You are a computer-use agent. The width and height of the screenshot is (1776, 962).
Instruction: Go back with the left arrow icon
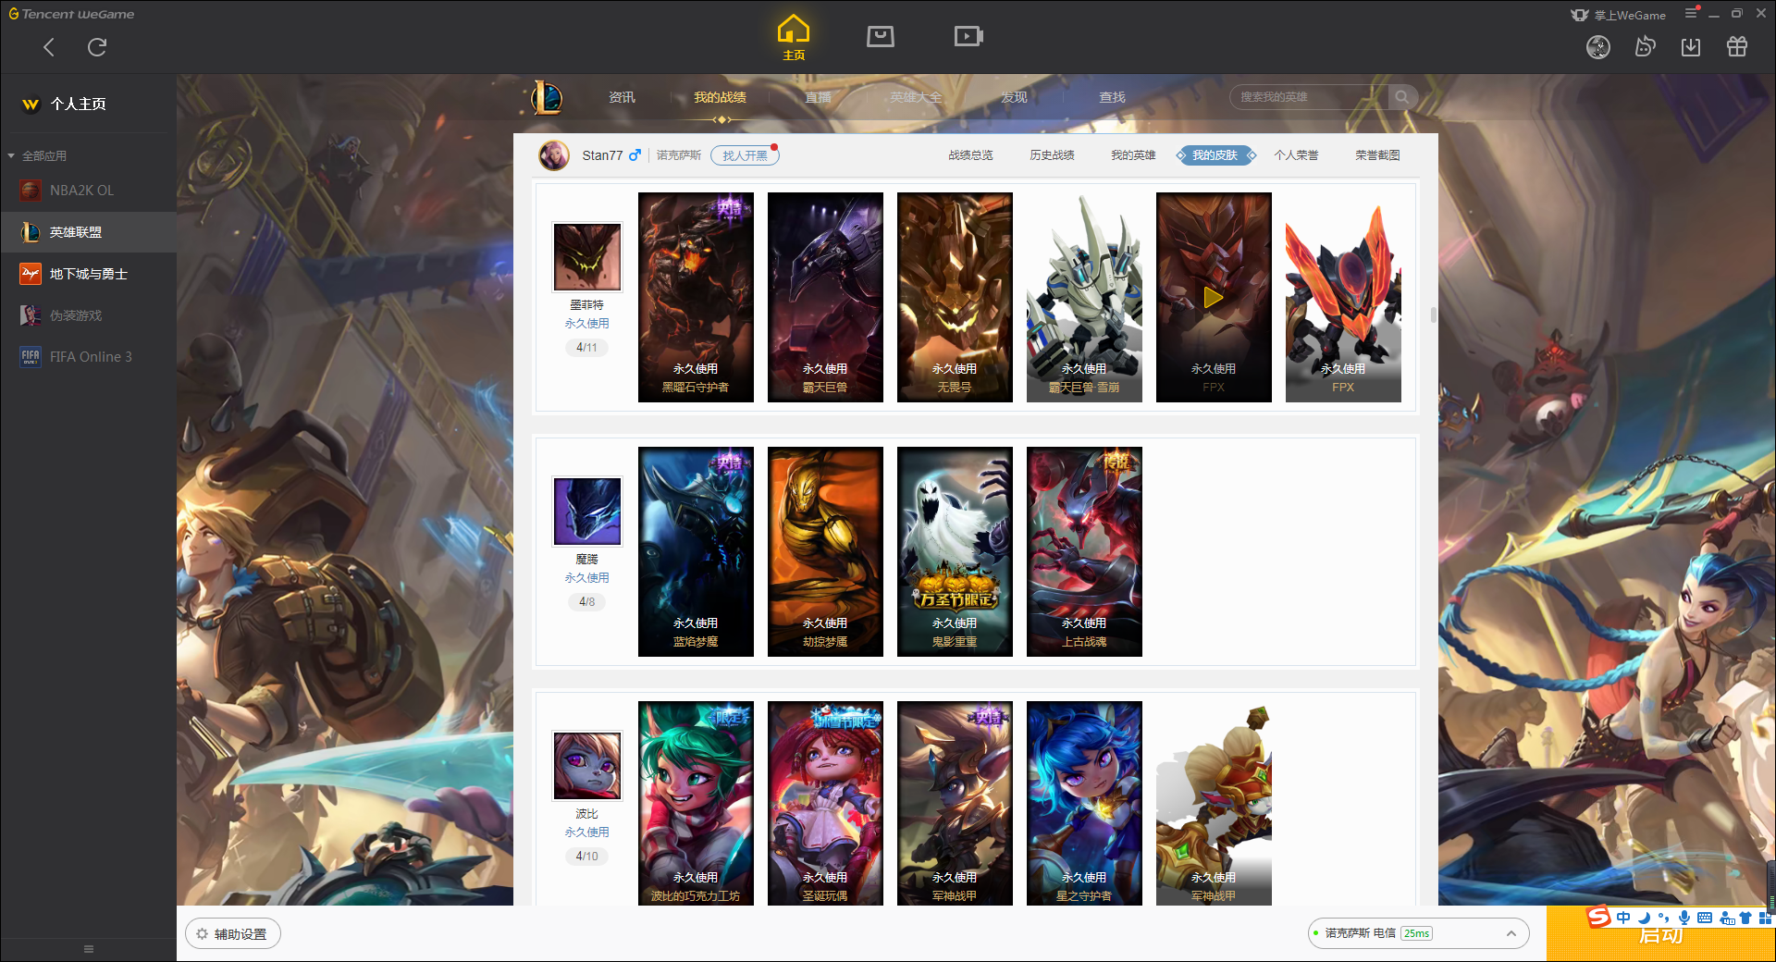pyautogui.click(x=49, y=47)
